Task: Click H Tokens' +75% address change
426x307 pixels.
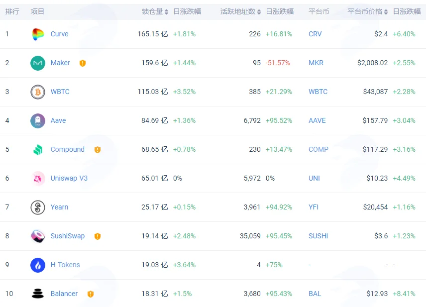Action: click(274, 265)
